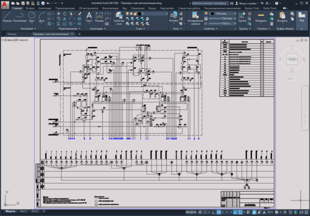Screen dimensions: 310x216
Task: Select the Дуга arc tool
Action: click(41, 17)
